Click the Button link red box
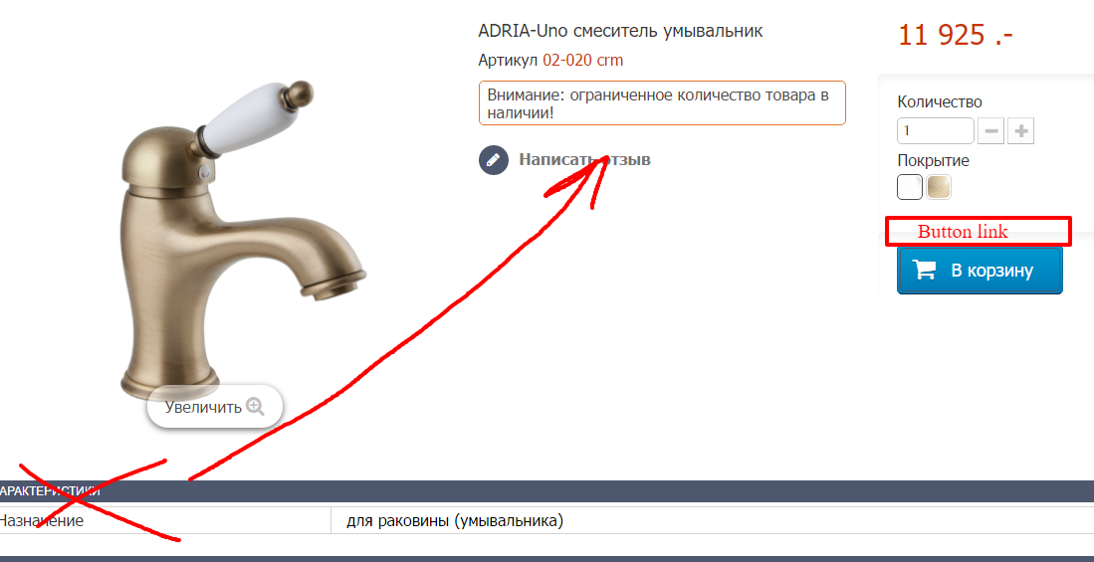The image size is (1094, 562). click(x=979, y=232)
